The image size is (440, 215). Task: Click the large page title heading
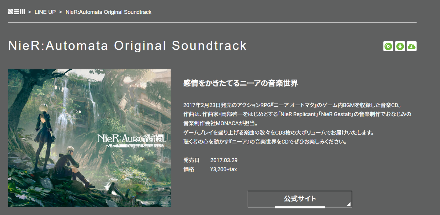point(127,46)
